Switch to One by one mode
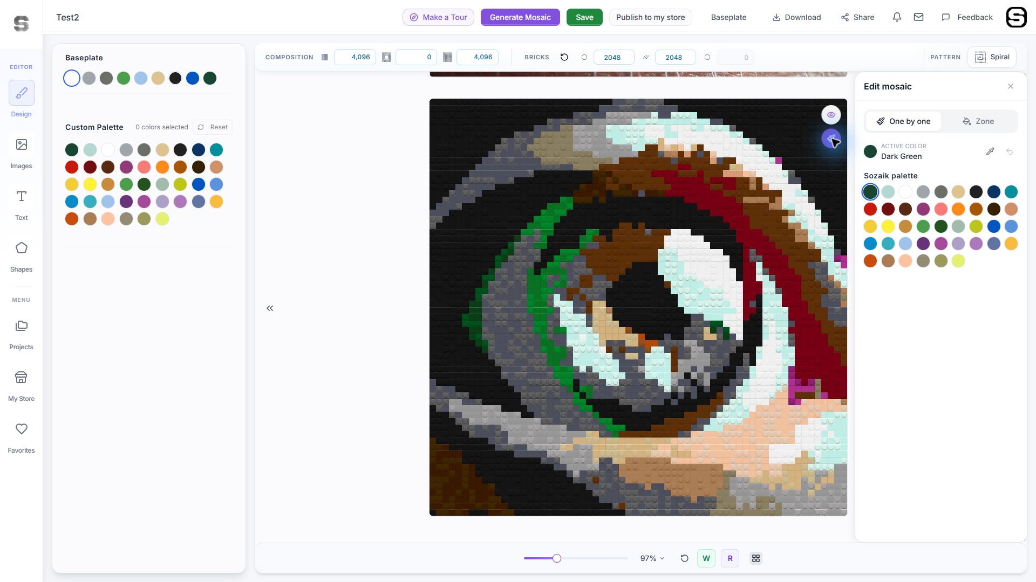Image resolution: width=1036 pixels, height=582 pixels. 903,121
